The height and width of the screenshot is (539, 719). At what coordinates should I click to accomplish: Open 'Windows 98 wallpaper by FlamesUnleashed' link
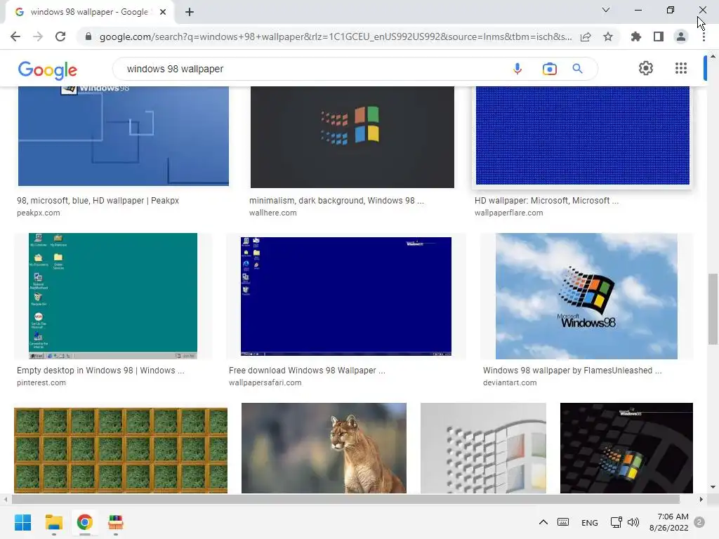tap(572, 371)
